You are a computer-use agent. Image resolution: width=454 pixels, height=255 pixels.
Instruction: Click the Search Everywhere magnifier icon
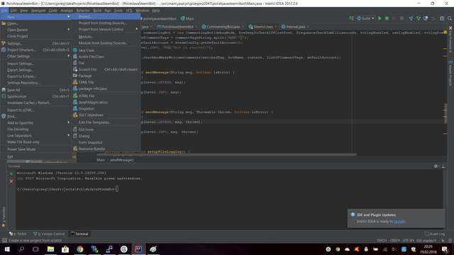[449, 18]
